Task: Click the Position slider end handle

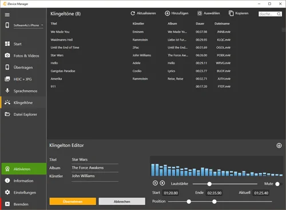Action: click(214, 201)
